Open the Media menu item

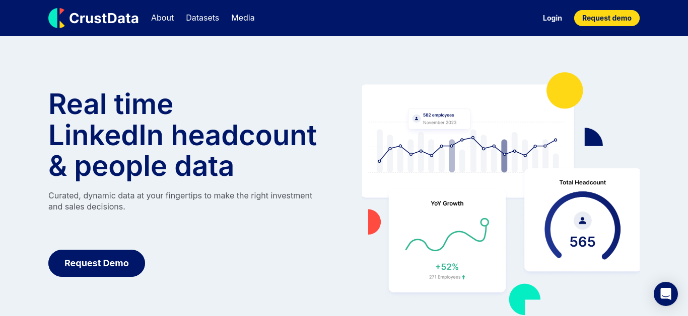pyautogui.click(x=243, y=18)
